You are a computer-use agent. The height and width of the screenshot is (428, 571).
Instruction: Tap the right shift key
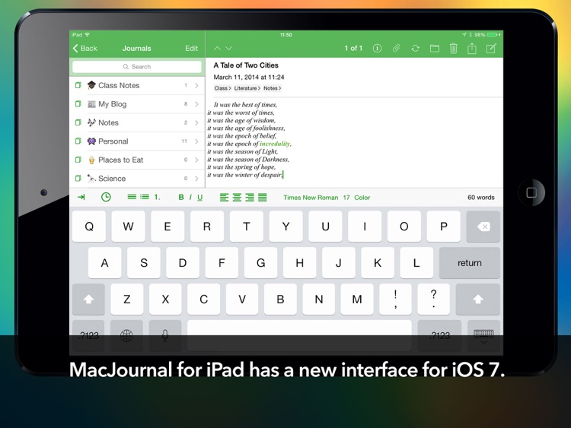click(x=478, y=300)
